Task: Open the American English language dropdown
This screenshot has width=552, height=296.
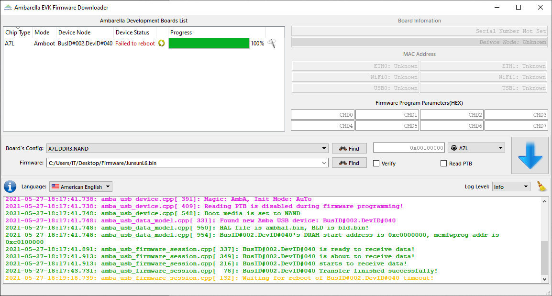Action: point(81,187)
